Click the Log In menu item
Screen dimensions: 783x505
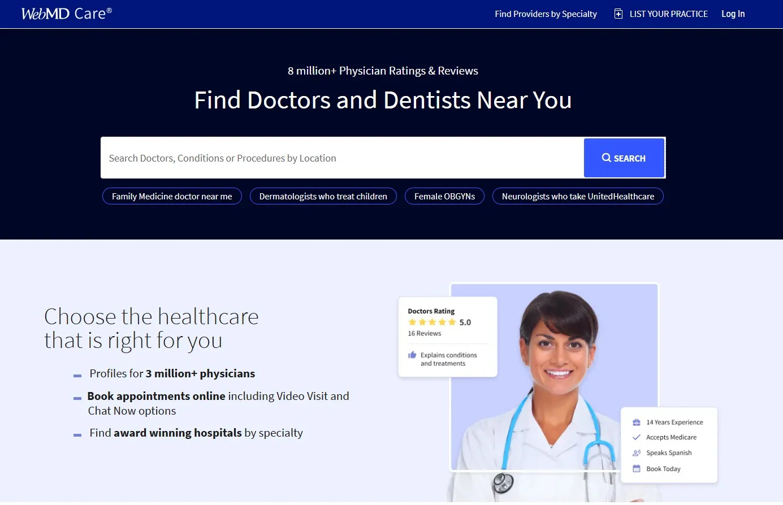[x=732, y=14]
